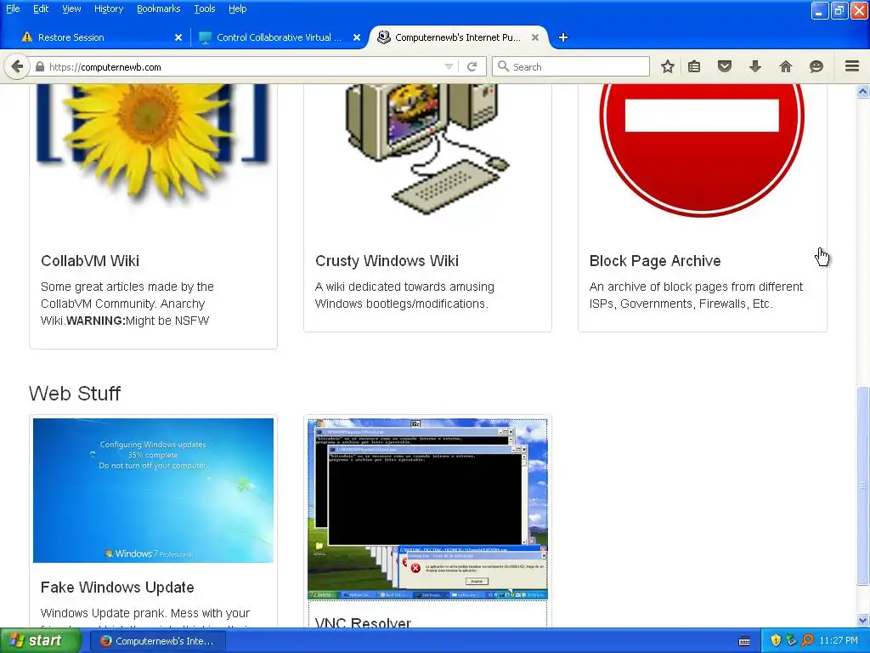870x653 pixels.
Task: Open the Edit menu
Action: pos(41,9)
